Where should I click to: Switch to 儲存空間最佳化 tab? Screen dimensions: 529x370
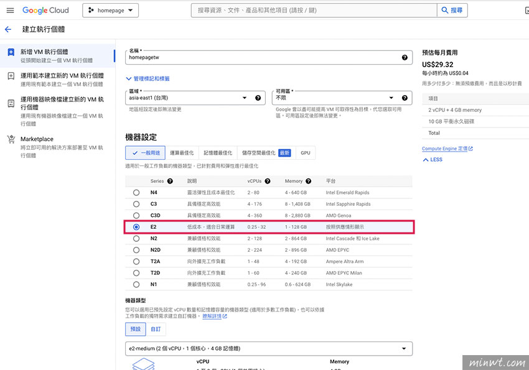[266, 153]
